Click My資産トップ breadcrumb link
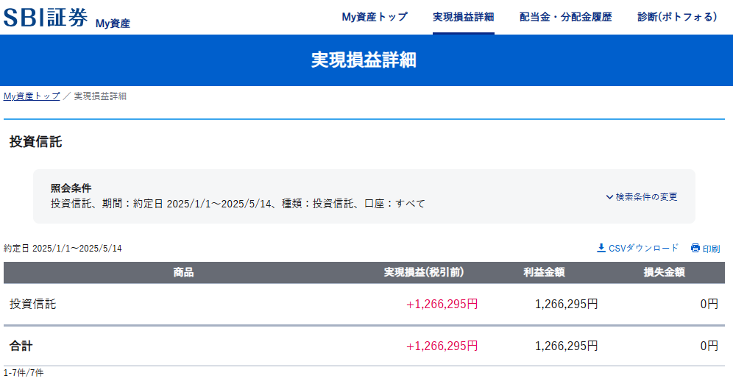733x381 pixels. click(x=32, y=96)
